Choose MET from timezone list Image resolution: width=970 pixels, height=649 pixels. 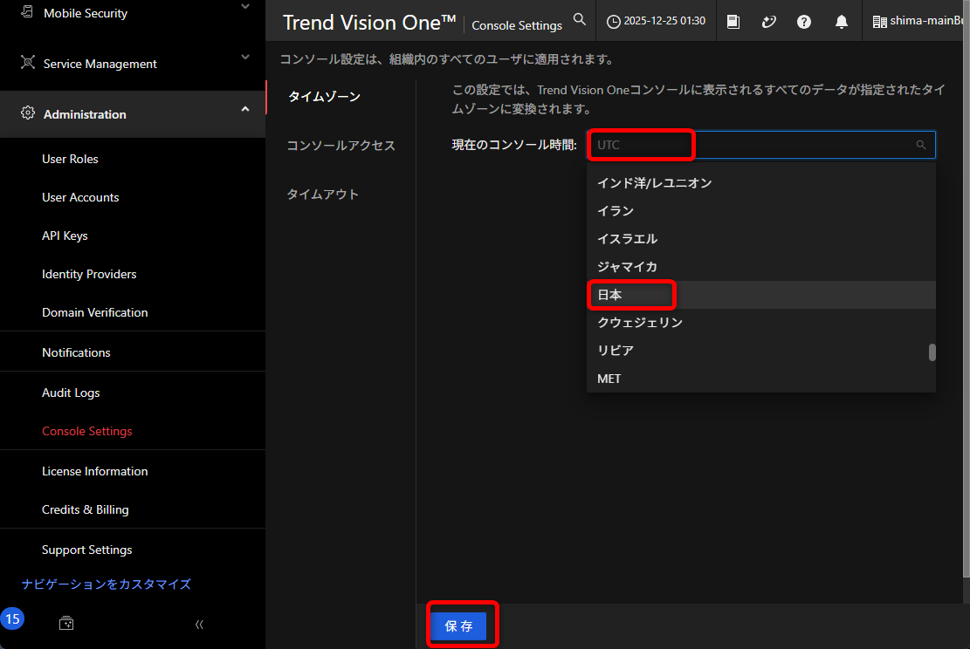[761, 379]
